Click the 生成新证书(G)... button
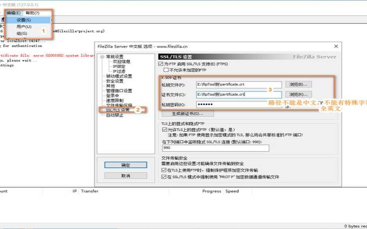The height and width of the screenshot is (229, 367). tap(188, 114)
